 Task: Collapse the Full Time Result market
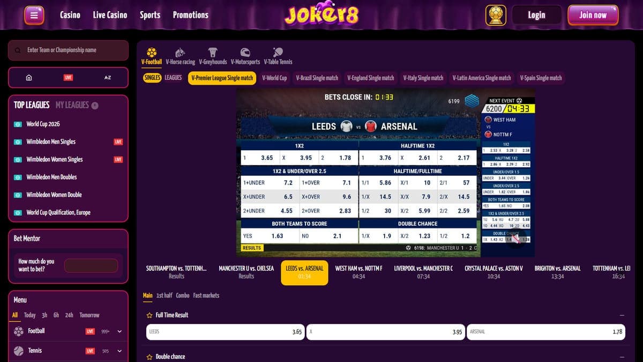pyautogui.click(x=622, y=315)
